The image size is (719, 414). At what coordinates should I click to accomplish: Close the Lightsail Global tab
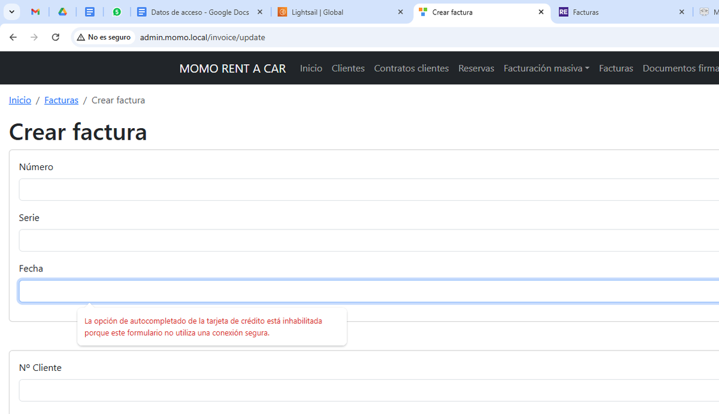tap(401, 12)
